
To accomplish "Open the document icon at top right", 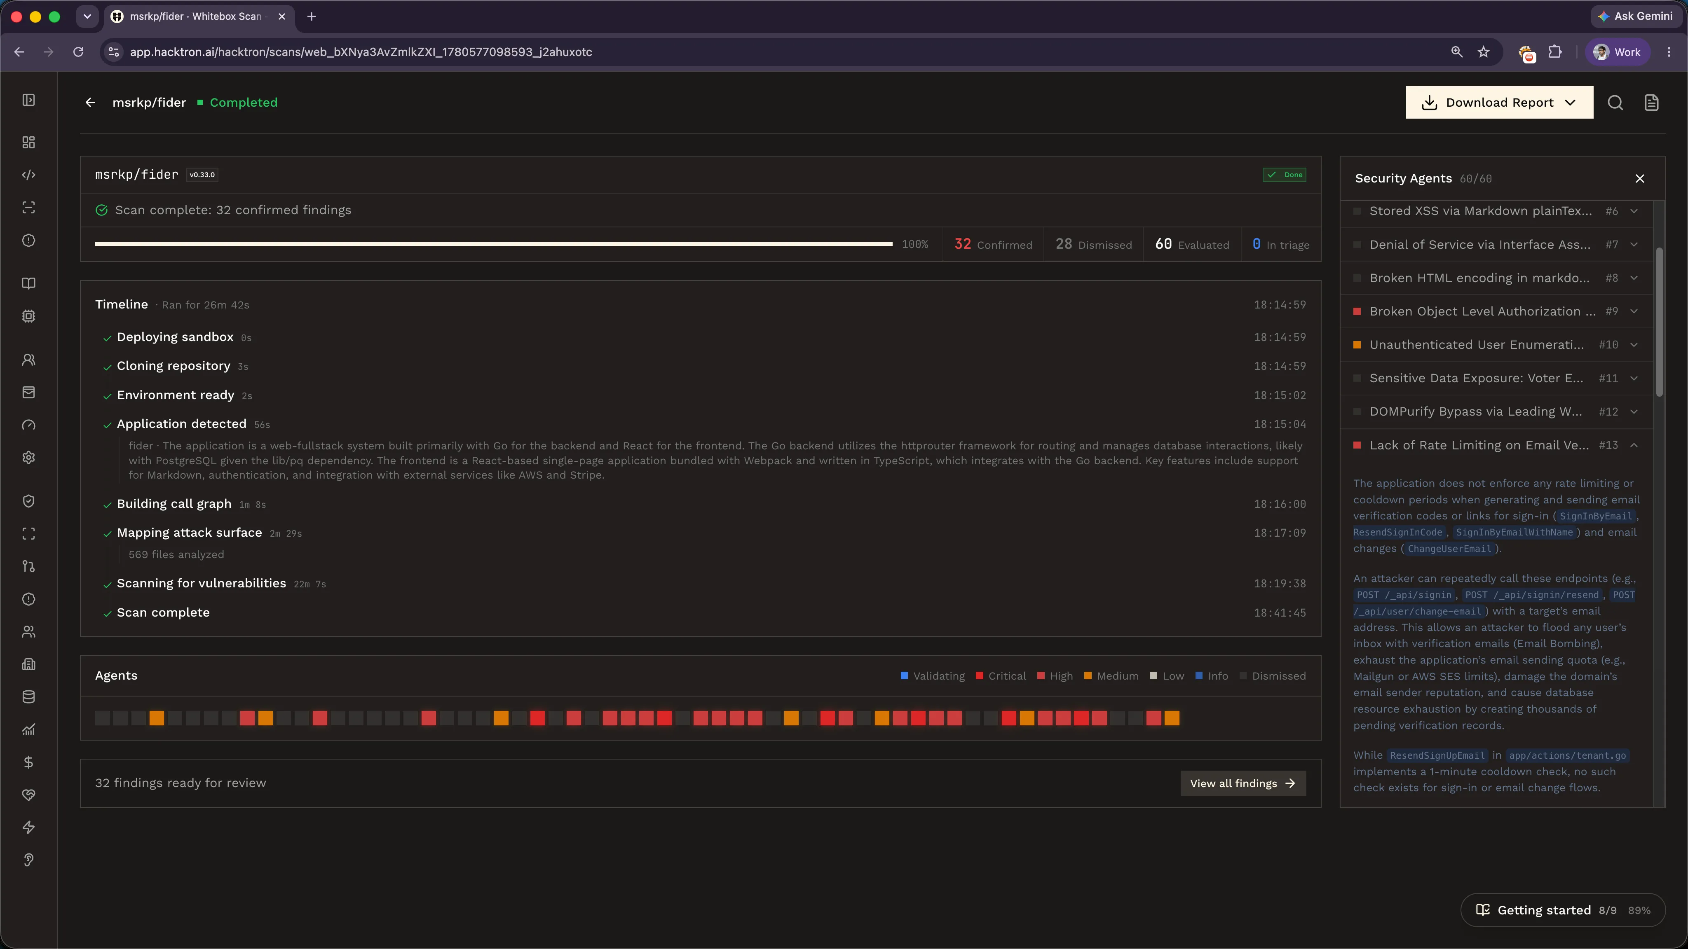I will pyautogui.click(x=1651, y=102).
